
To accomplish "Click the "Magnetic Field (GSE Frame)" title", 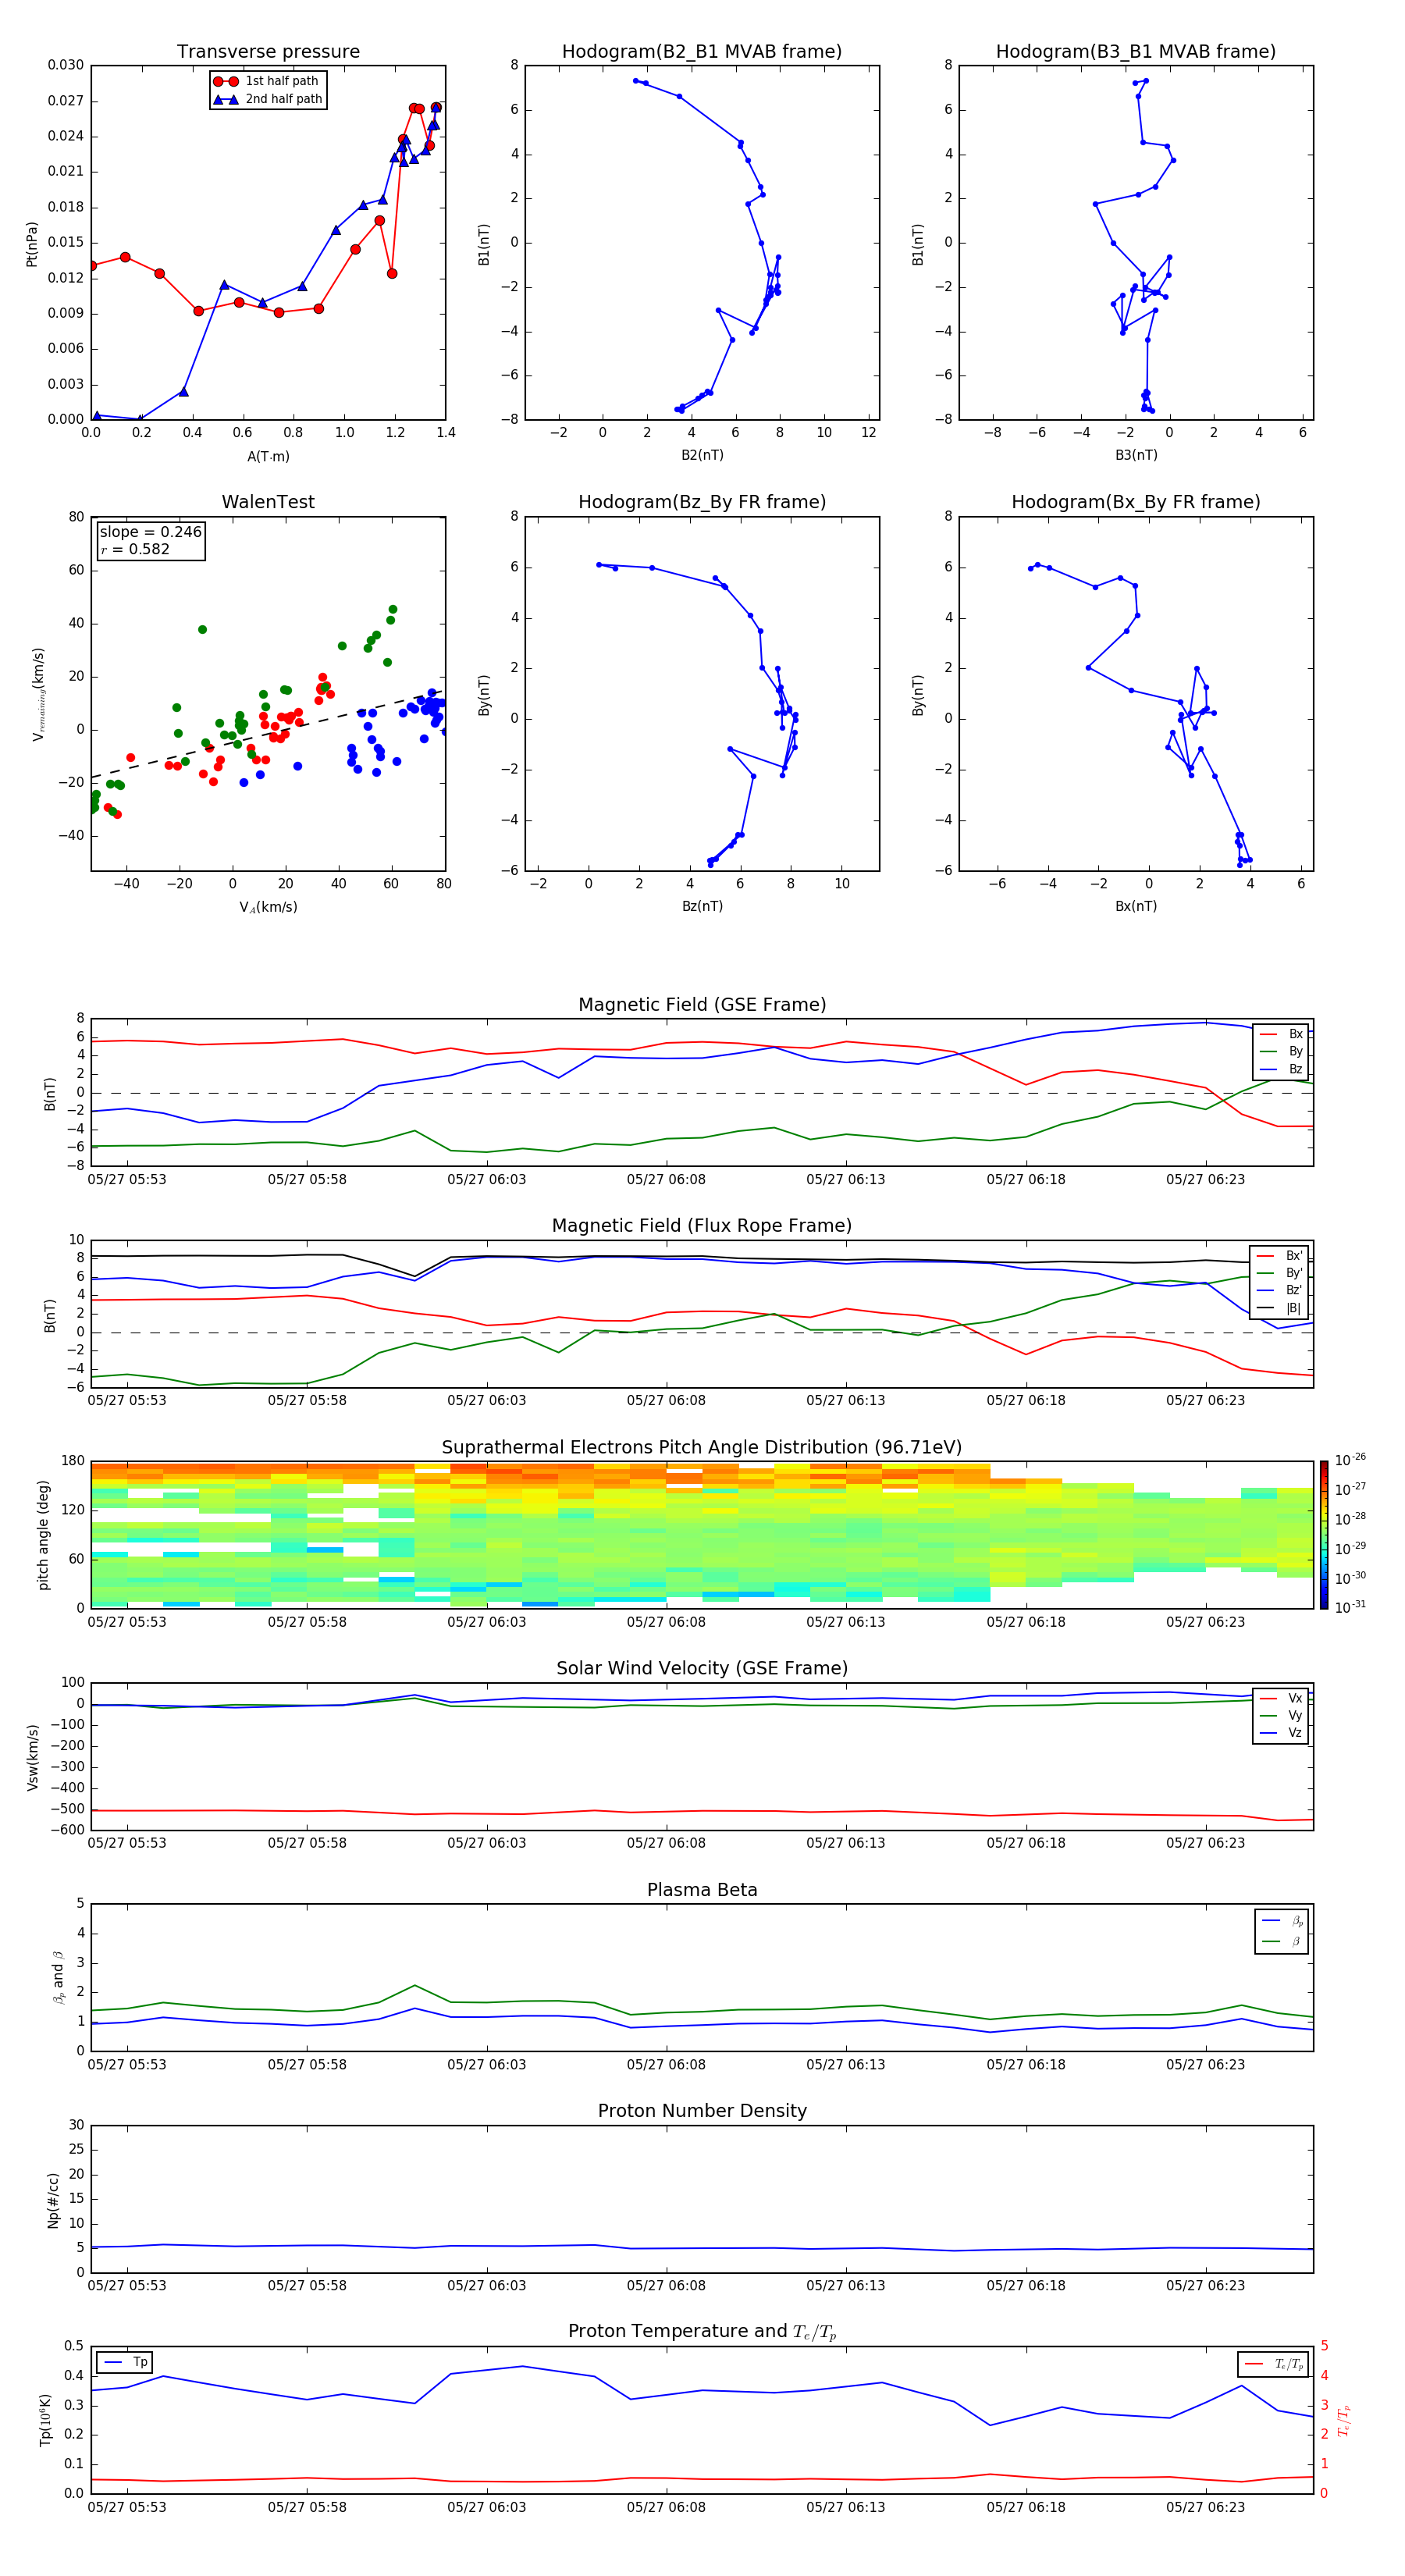I will tap(702, 1005).
